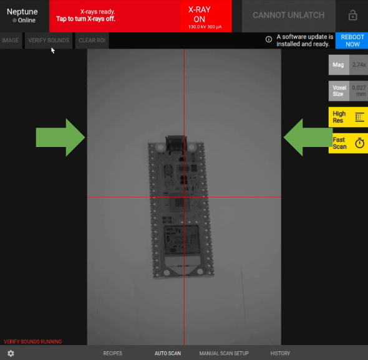Open the Mag 2.74x field
The height and width of the screenshot is (360, 368).
[348, 65]
